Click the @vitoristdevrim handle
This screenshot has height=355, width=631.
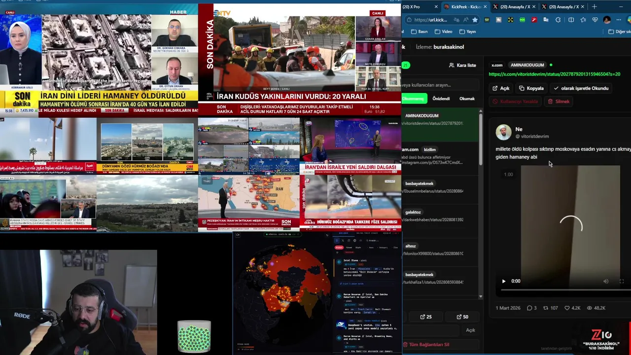(532, 137)
